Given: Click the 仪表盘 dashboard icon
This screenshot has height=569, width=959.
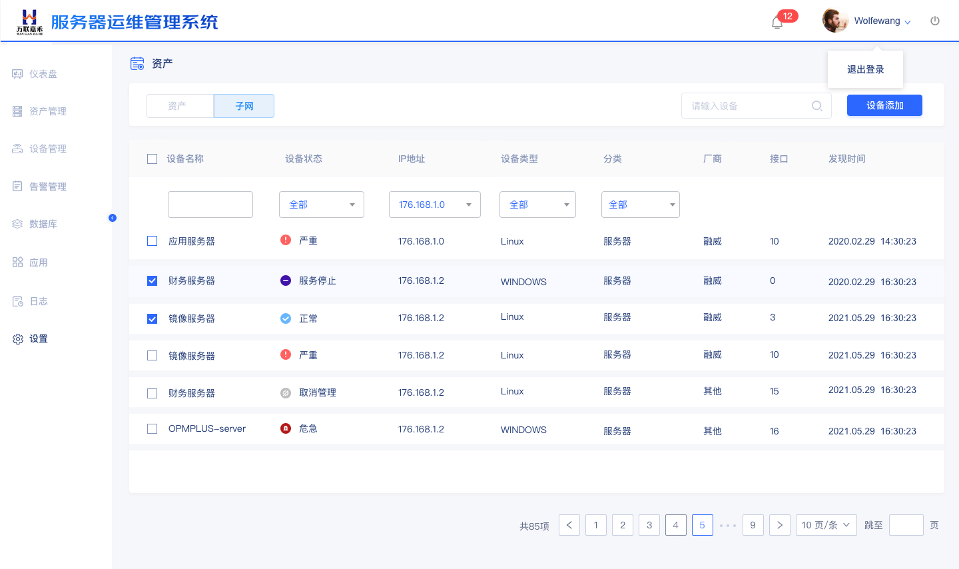Looking at the screenshot, I should tap(17, 74).
